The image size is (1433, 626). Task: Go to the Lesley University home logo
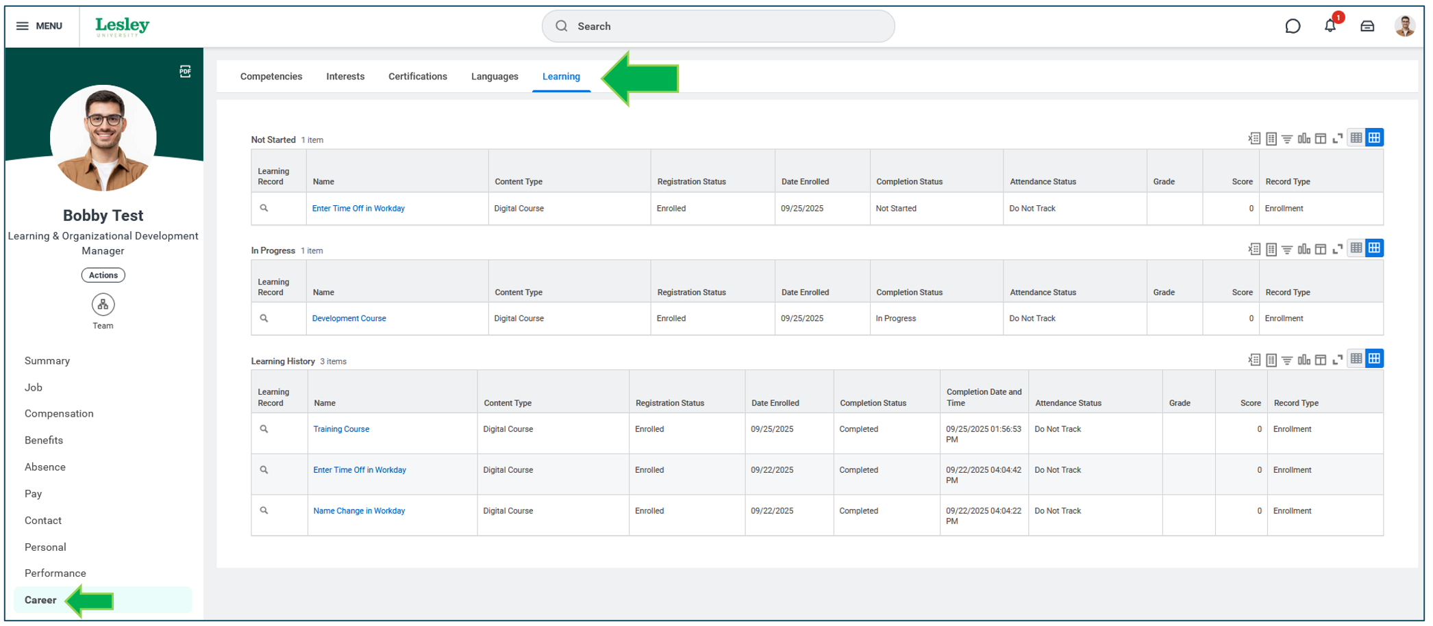(122, 27)
